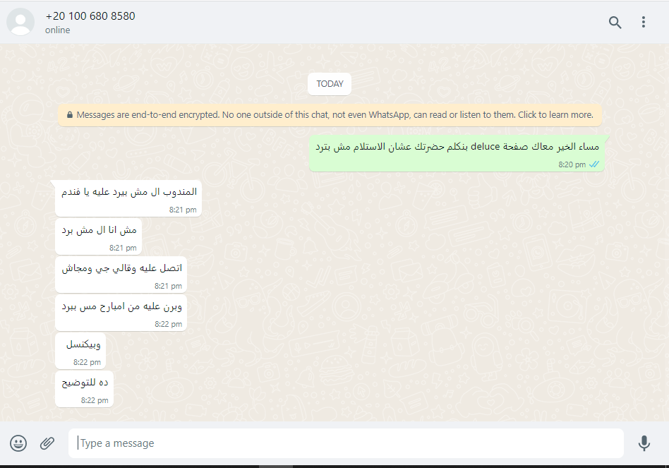Focus the 'Type a message' field

point(346,443)
